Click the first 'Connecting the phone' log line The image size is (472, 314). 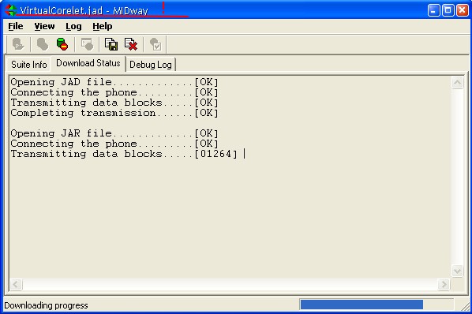point(114,92)
